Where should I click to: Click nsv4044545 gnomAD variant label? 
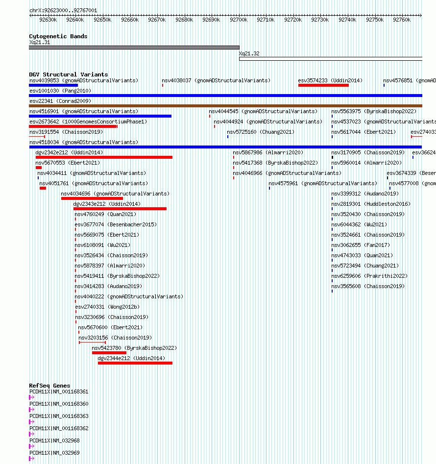(x=263, y=111)
